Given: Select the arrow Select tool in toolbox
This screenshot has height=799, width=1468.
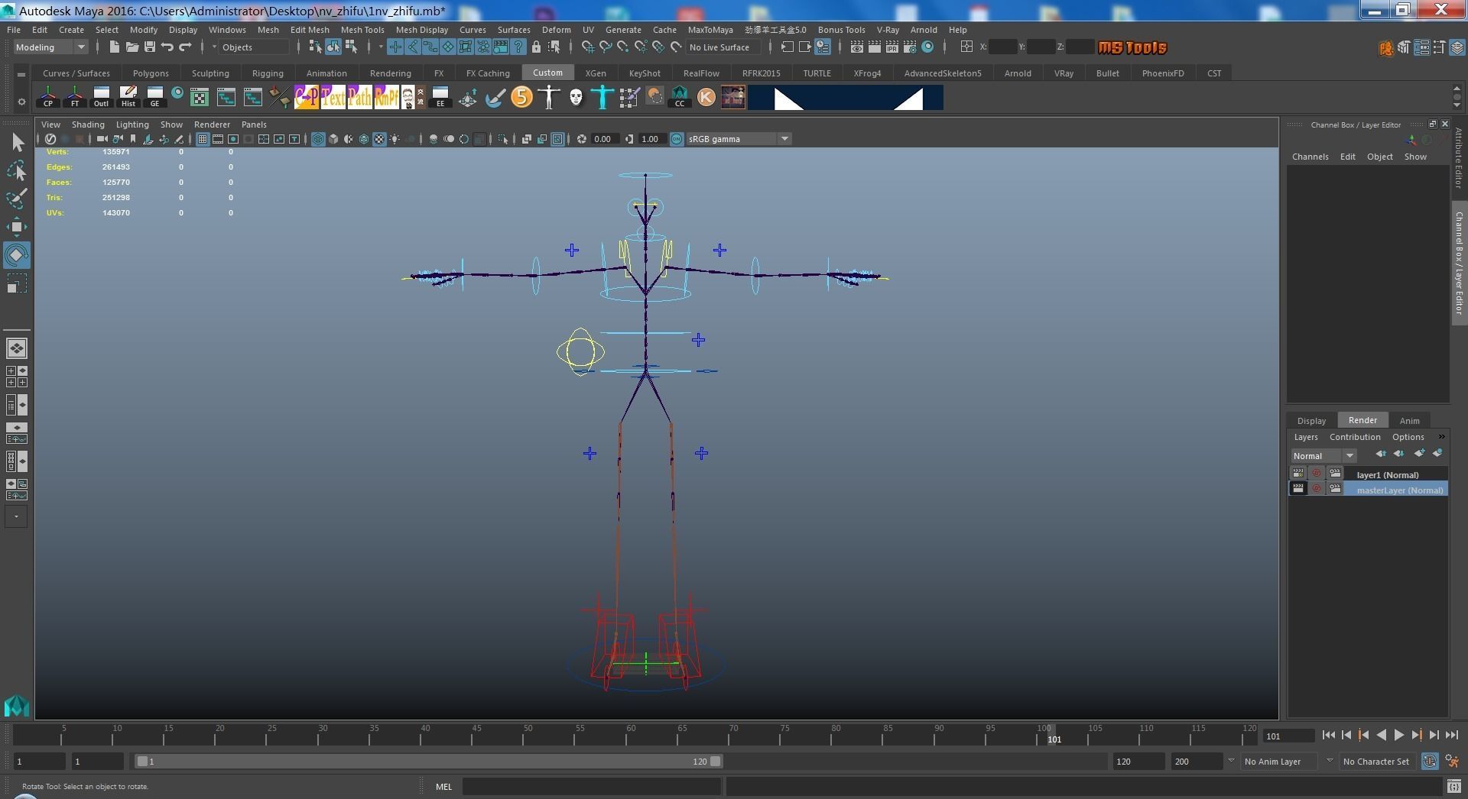Looking at the screenshot, I should pyautogui.click(x=17, y=142).
